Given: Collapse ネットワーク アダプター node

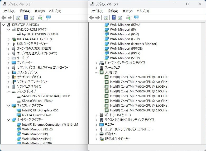Looking at the screenshot, I should 8,120.
